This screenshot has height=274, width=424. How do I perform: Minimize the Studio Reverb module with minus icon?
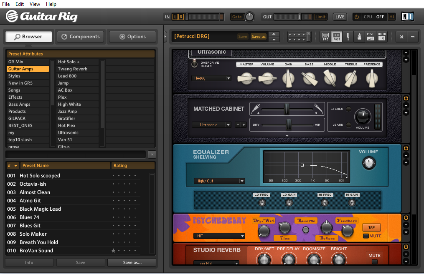point(406,254)
